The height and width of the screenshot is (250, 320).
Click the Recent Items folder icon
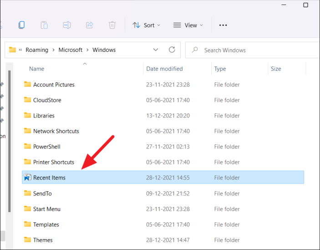tap(27, 178)
